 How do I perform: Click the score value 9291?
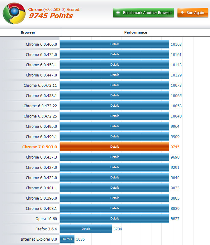tap(175, 168)
